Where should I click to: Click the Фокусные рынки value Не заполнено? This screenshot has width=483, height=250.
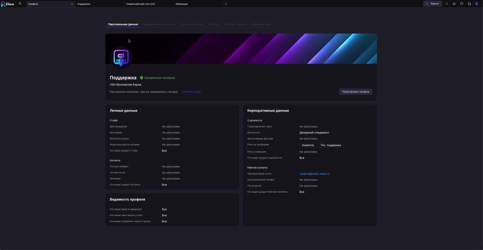tap(171, 139)
